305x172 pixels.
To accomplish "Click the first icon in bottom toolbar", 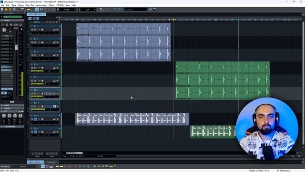I will 42,166.
